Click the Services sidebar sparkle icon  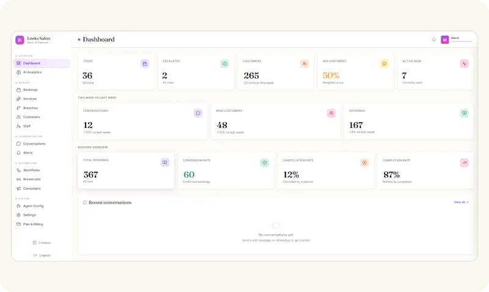[18, 99]
